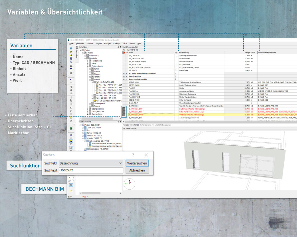
Task: Toggle the 3D cube view icon
Action: coord(71,148)
